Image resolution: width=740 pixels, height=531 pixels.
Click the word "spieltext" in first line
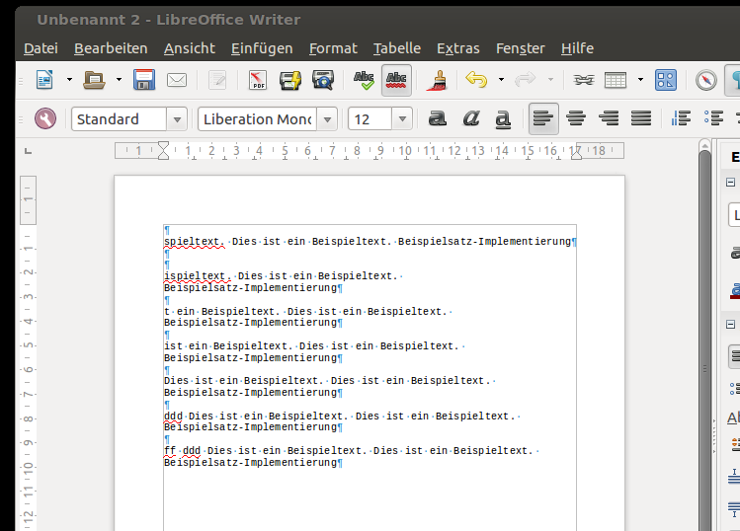(192, 241)
